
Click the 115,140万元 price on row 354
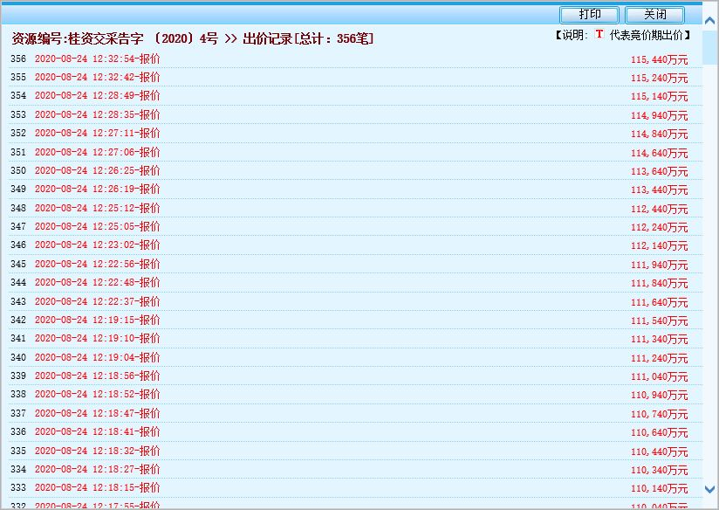point(659,97)
